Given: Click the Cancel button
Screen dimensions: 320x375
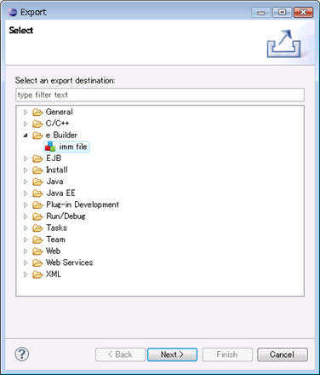Looking at the screenshot, I should pos(283,355).
